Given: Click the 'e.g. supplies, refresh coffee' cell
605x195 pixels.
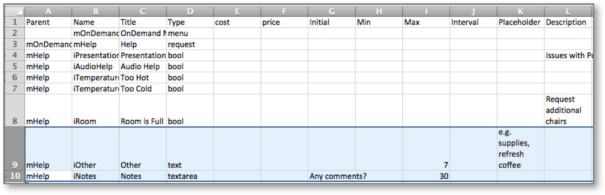Looking at the screenshot, I should [521, 149].
